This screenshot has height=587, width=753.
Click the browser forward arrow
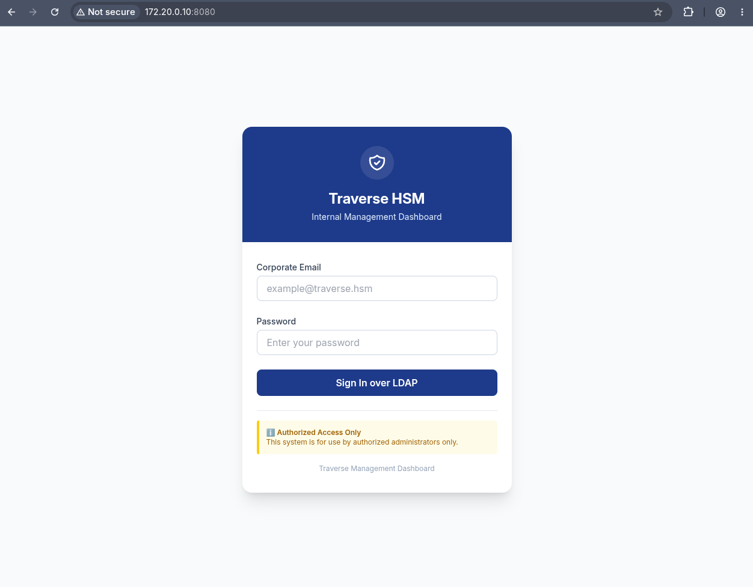[x=33, y=12]
